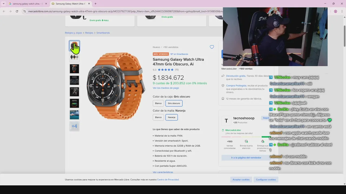Click Configurar cookies button
Image resolution: width=346 pixels, height=194 pixels.
266,180
